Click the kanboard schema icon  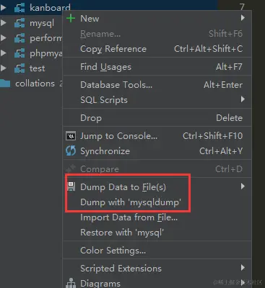coord(19,8)
